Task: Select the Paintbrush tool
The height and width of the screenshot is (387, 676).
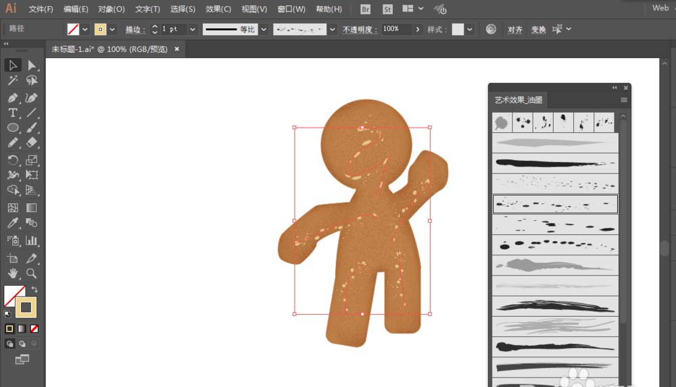Action: [x=32, y=128]
